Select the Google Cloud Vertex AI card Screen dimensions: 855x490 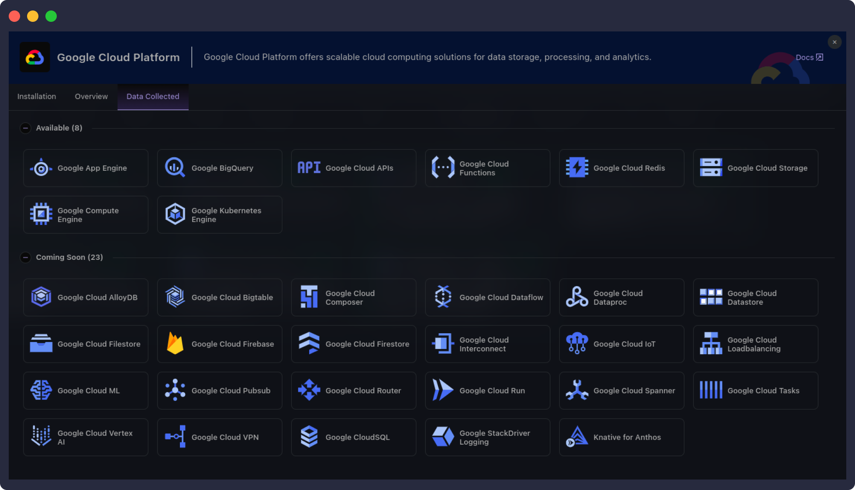tap(86, 437)
